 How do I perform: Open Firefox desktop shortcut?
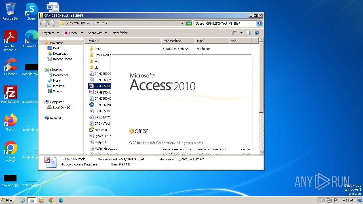click(x=10, y=122)
